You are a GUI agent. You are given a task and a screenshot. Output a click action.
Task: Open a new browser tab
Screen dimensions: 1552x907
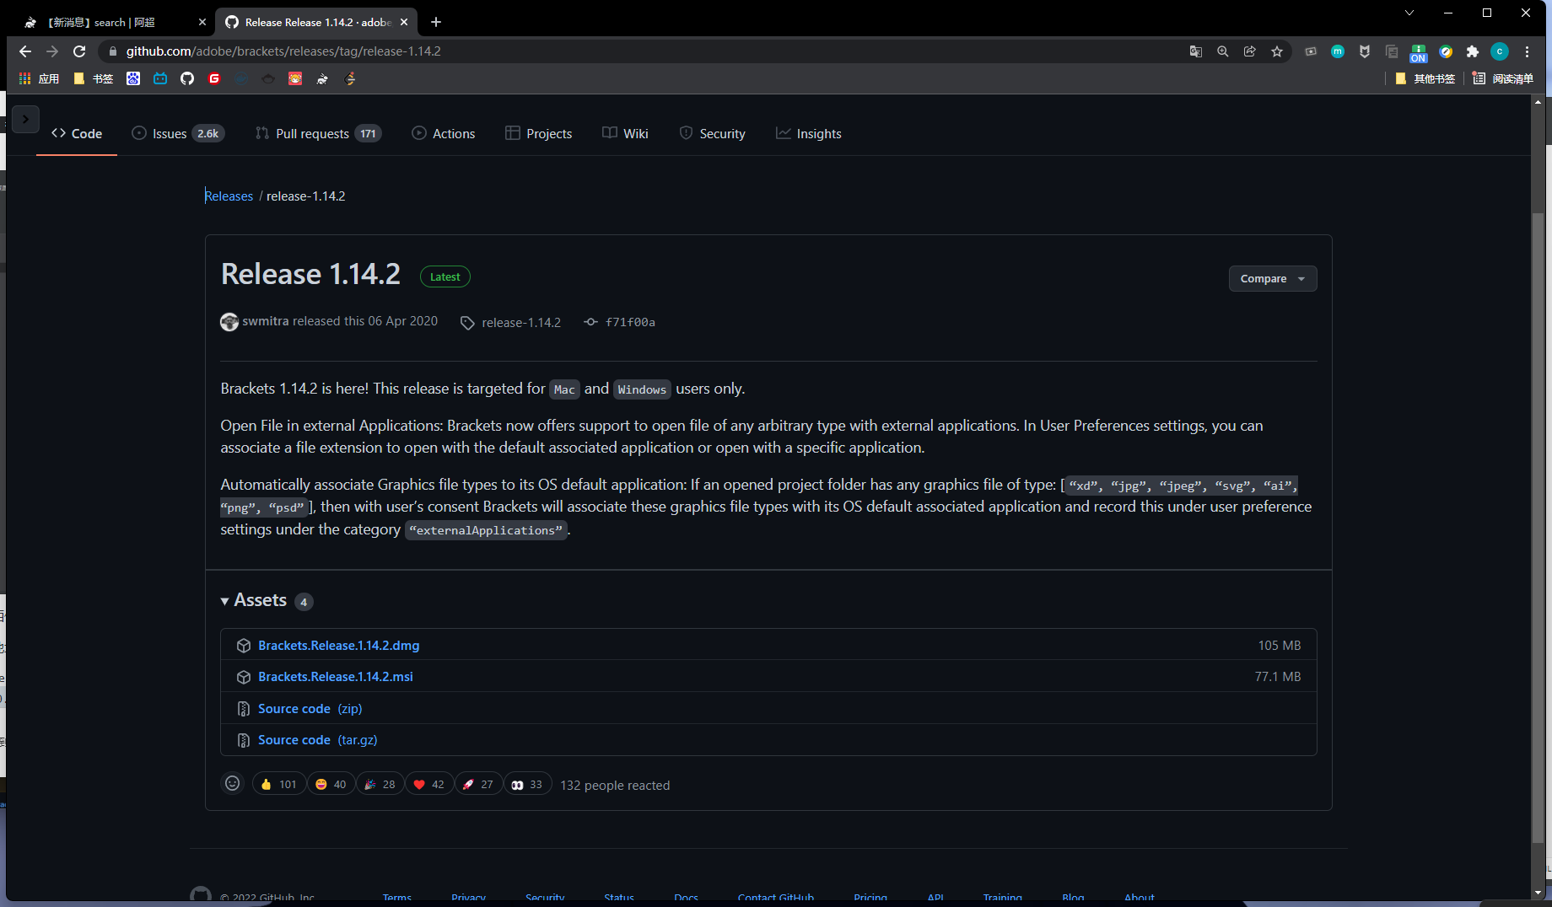(436, 22)
